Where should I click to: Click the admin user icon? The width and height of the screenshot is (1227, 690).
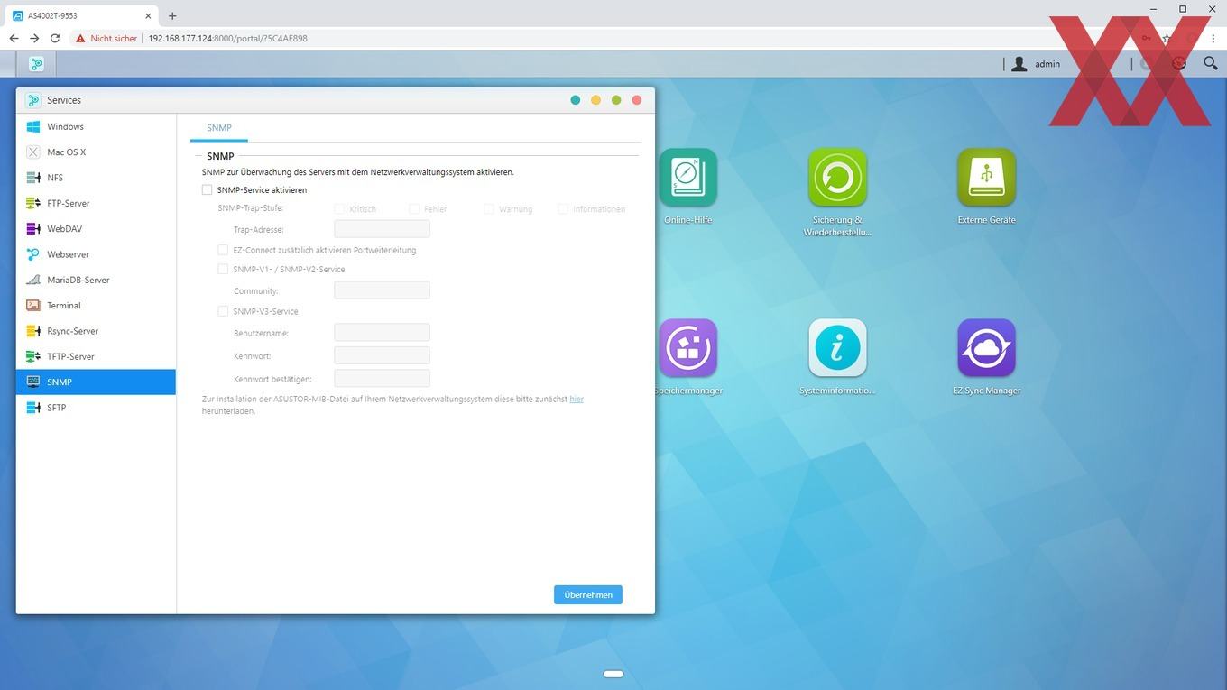1019,64
